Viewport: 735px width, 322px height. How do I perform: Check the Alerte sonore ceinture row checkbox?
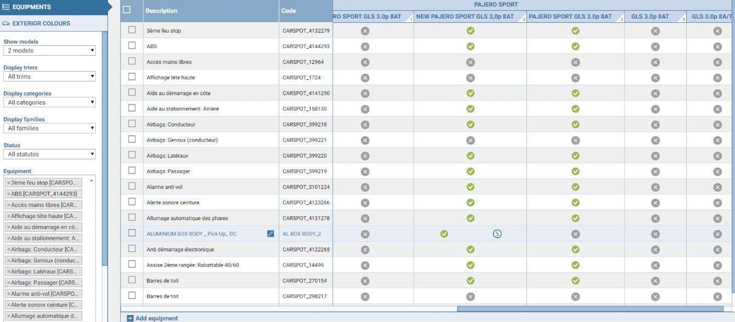pos(132,202)
